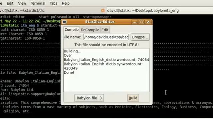Click the synwordcount output line

tap(103, 64)
